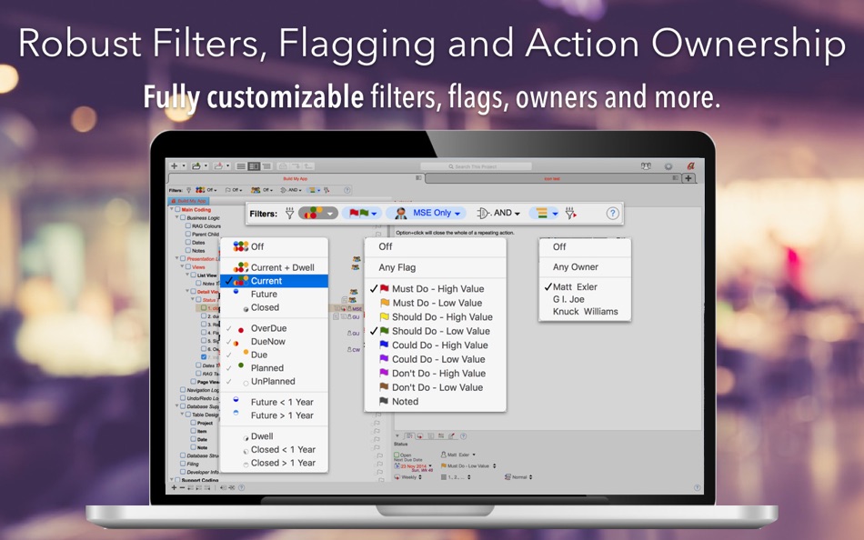Toggle the Main Coding checkbox

click(x=177, y=209)
